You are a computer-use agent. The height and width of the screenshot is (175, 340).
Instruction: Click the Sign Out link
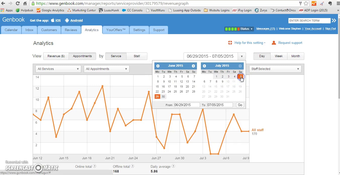330,29
